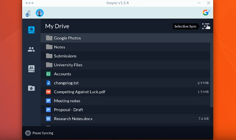Image resolution: width=236 pixels, height=140 pixels.
Task: Toggle the Selective Sync list icon
Action: click(x=206, y=26)
